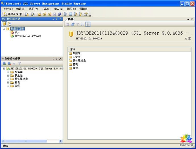Click the save floppy disk icon
Screen dimensions: 196x149
[x=55, y=14]
